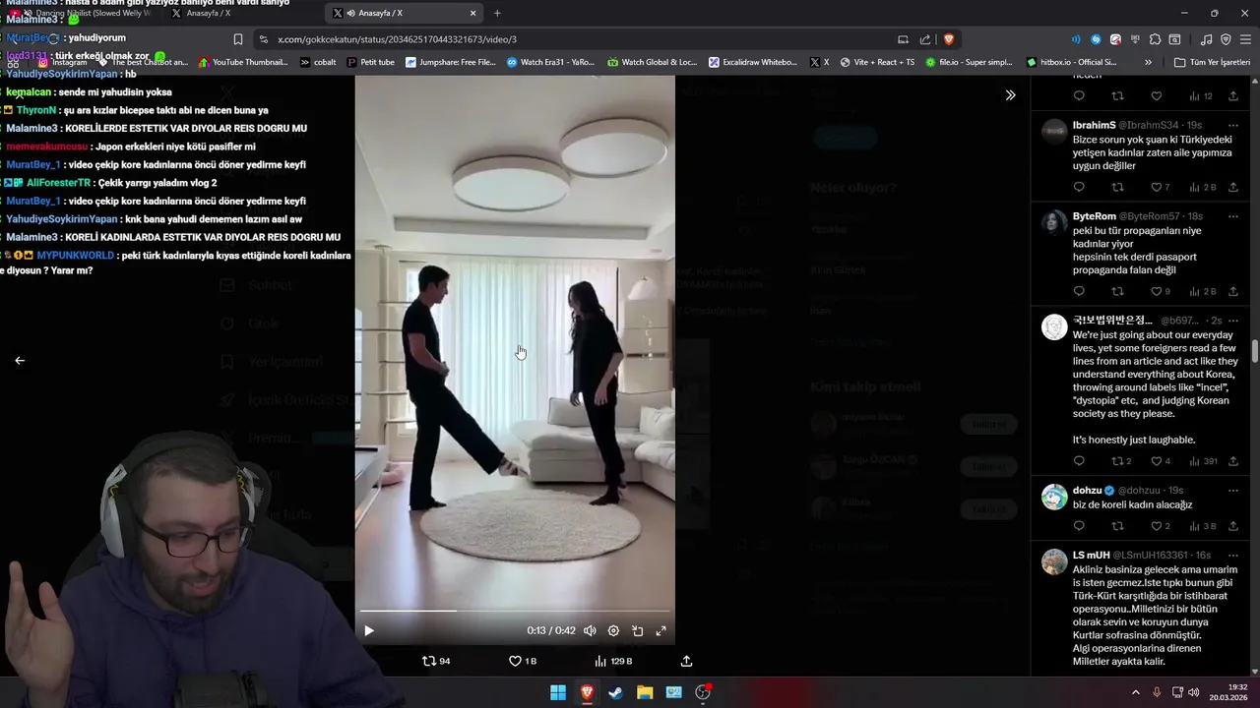Collapse the replies sidebar with double chevron
The width and height of the screenshot is (1260, 708).
point(1010,95)
